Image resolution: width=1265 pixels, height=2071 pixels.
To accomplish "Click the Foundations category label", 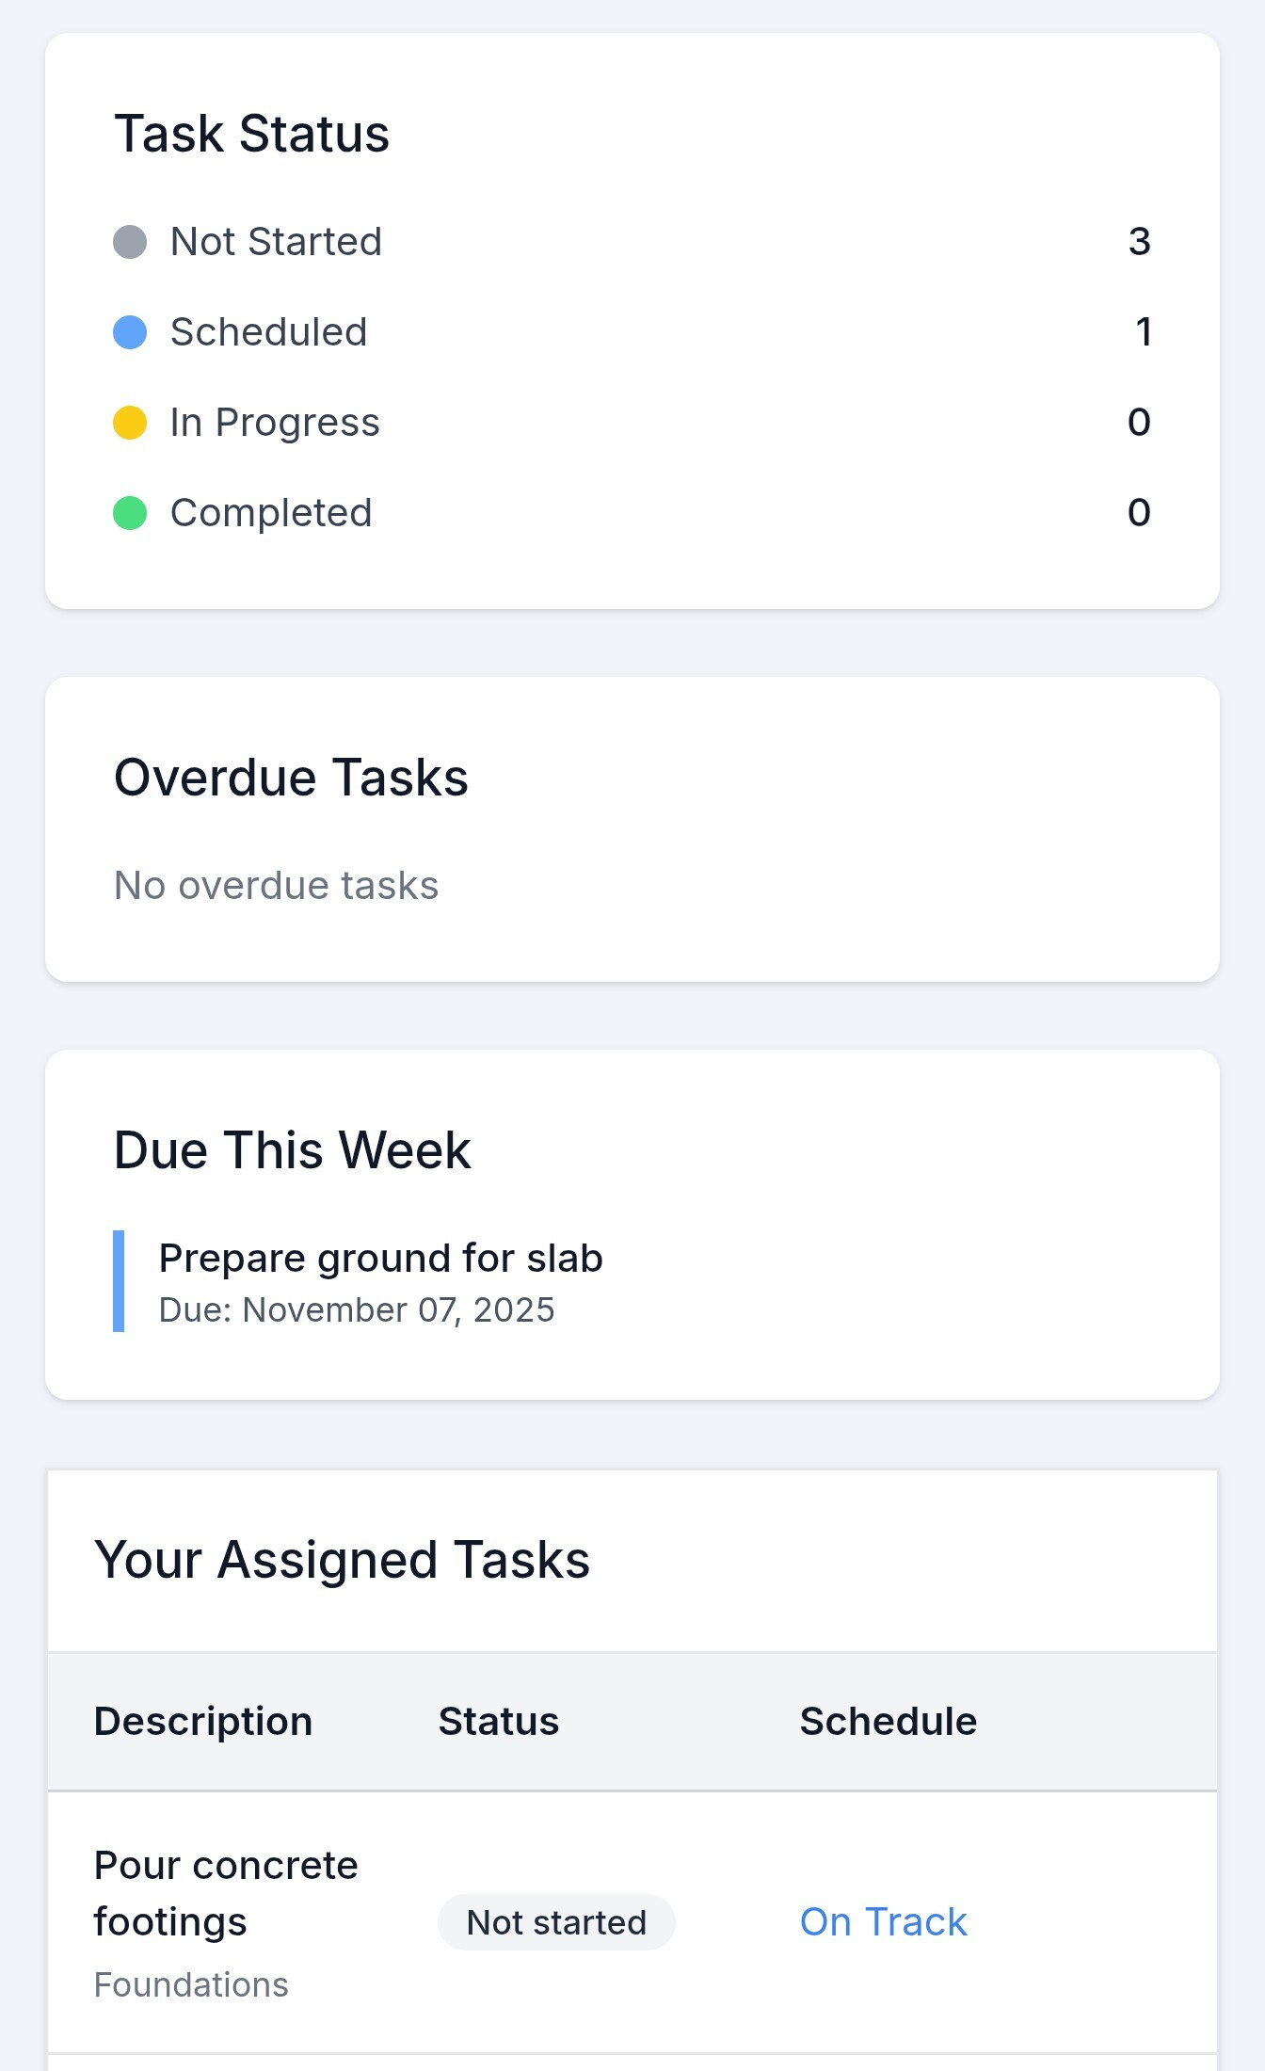I will (190, 1983).
